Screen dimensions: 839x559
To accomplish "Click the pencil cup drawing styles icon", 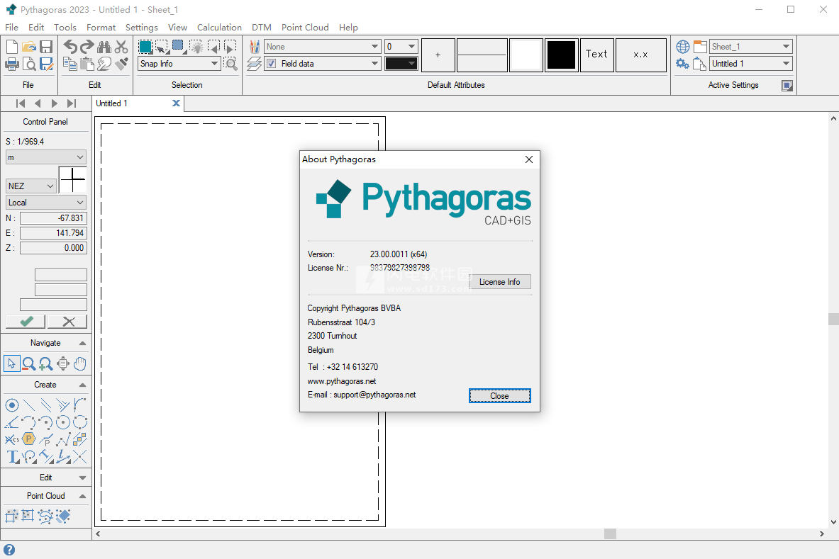I will click(x=255, y=47).
